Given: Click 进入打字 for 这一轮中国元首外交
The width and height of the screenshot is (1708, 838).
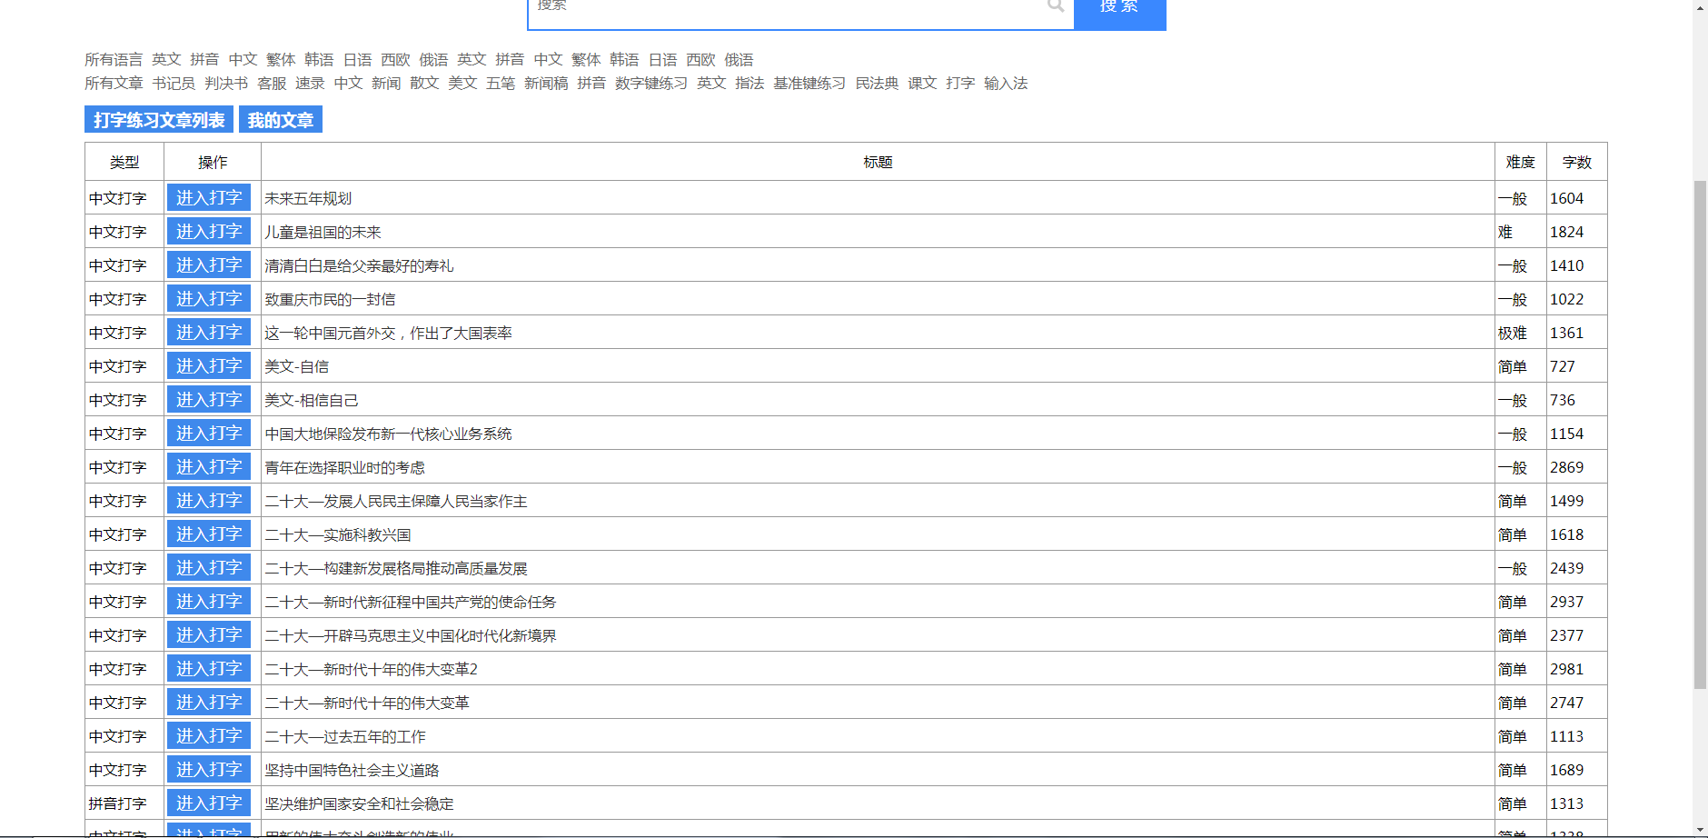Looking at the screenshot, I should click(x=209, y=332).
